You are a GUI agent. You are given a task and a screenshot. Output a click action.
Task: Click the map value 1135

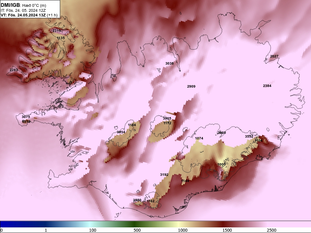pos(61,38)
